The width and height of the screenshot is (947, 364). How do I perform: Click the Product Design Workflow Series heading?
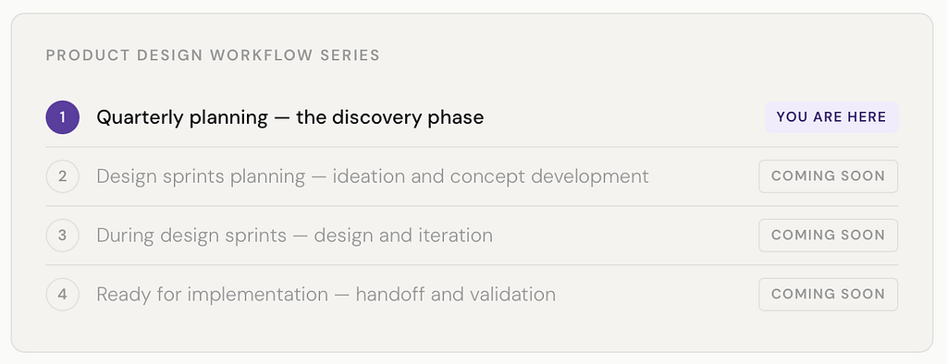tap(213, 55)
